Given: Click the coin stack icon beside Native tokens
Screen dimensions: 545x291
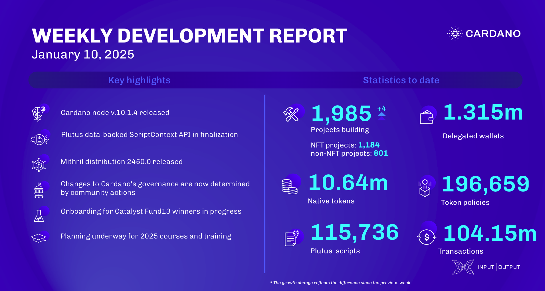Looking at the screenshot, I should (x=289, y=187).
